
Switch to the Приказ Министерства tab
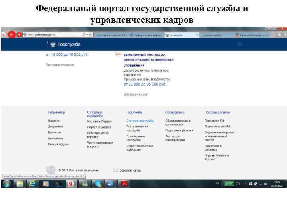pos(253,35)
